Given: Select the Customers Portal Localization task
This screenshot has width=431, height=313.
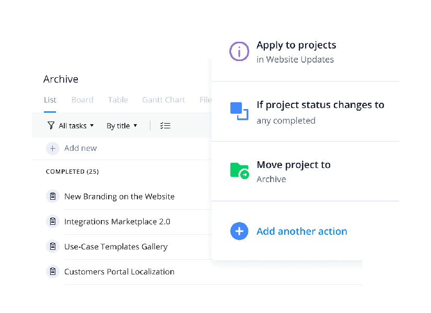Looking at the screenshot, I should pyautogui.click(x=119, y=271).
